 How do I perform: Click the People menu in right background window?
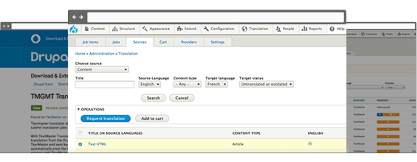pyautogui.click(x=387, y=34)
